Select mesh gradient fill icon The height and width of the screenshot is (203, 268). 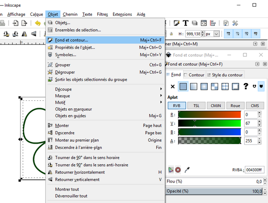pyautogui.click(x=214, y=87)
